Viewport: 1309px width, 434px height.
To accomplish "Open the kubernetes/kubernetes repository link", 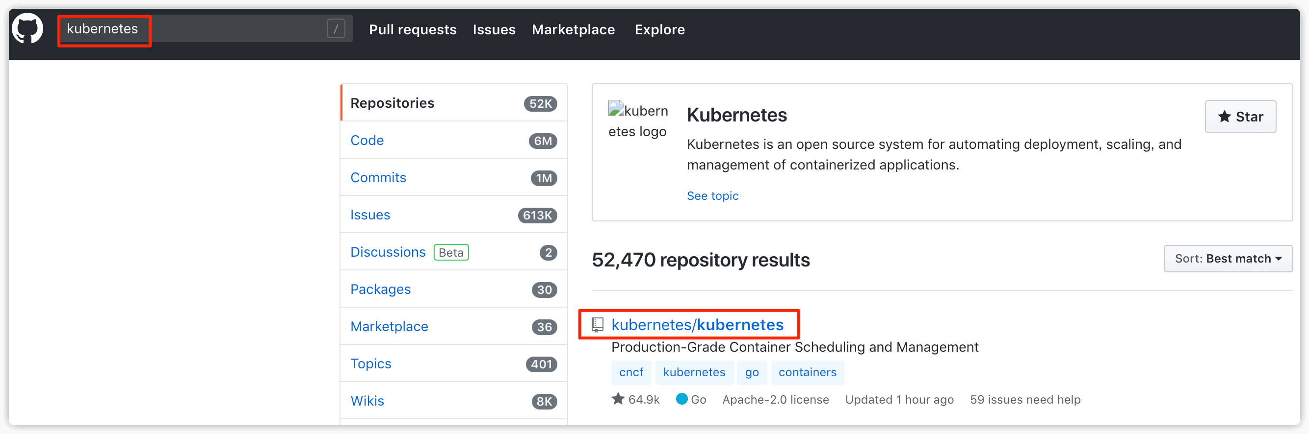I will point(697,325).
